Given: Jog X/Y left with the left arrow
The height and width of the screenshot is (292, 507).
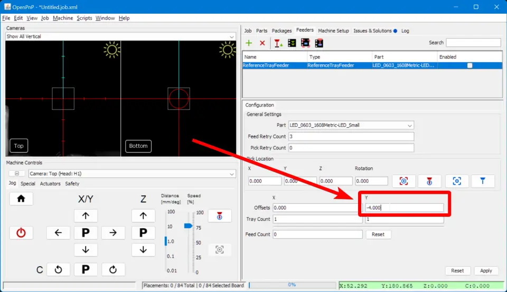Looking at the screenshot, I should (x=58, y=232).
